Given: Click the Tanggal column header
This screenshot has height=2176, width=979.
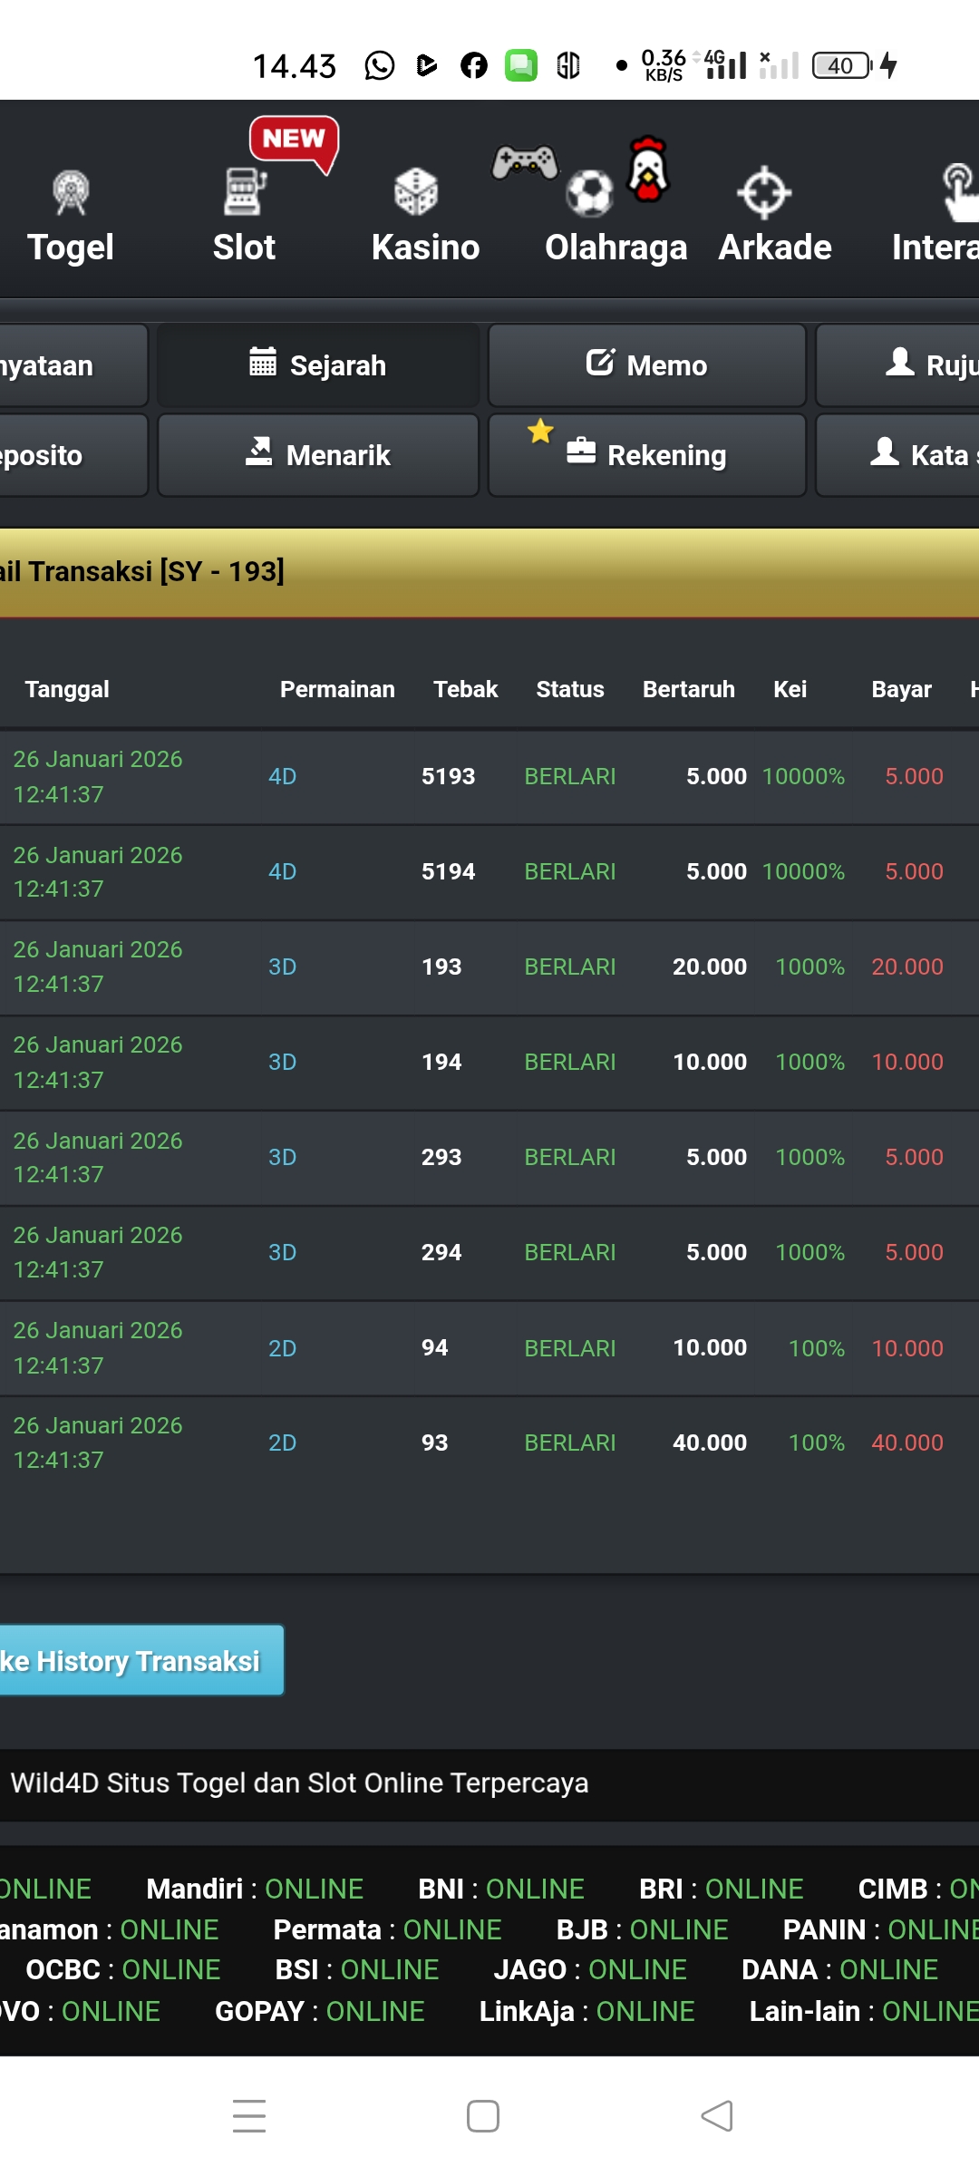Looking at the screenshot, I should click(67, 690).
